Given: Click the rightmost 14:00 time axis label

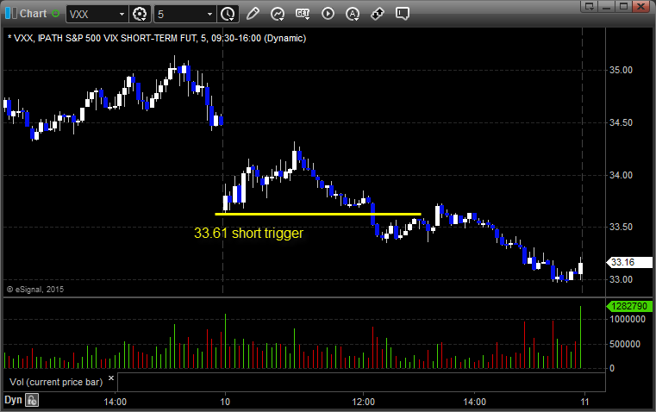Looking at the screenshot, I should click(x=474, y=402).
